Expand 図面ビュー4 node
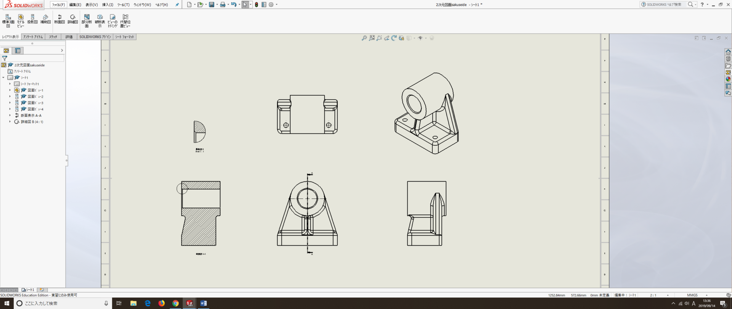The width and height of the screenshot is (732, 309). [x=10, y=109]
